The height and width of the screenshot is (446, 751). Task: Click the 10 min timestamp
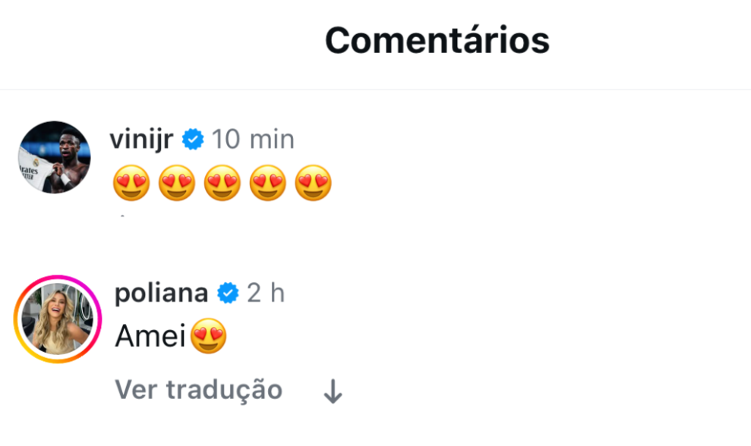pos(252,140)
